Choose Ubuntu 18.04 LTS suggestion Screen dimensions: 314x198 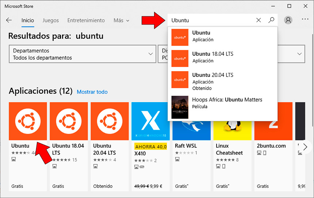[222, 58]
